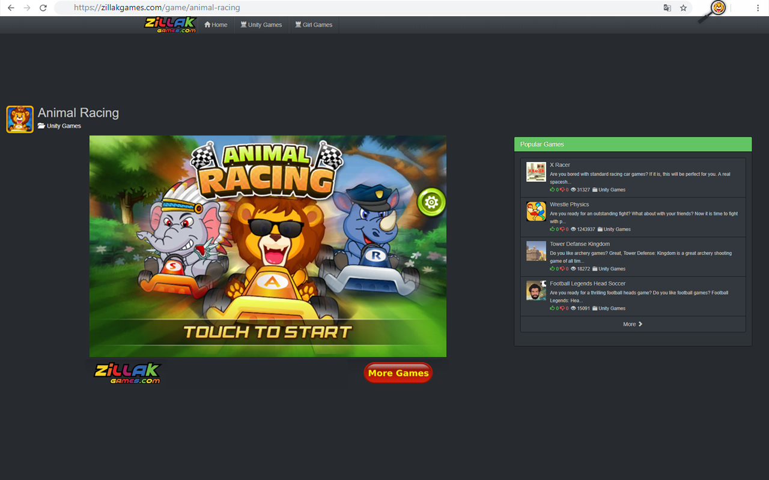769x480 pixels.
Task: Open Unity Games category of X Racer
Action: 609,190
